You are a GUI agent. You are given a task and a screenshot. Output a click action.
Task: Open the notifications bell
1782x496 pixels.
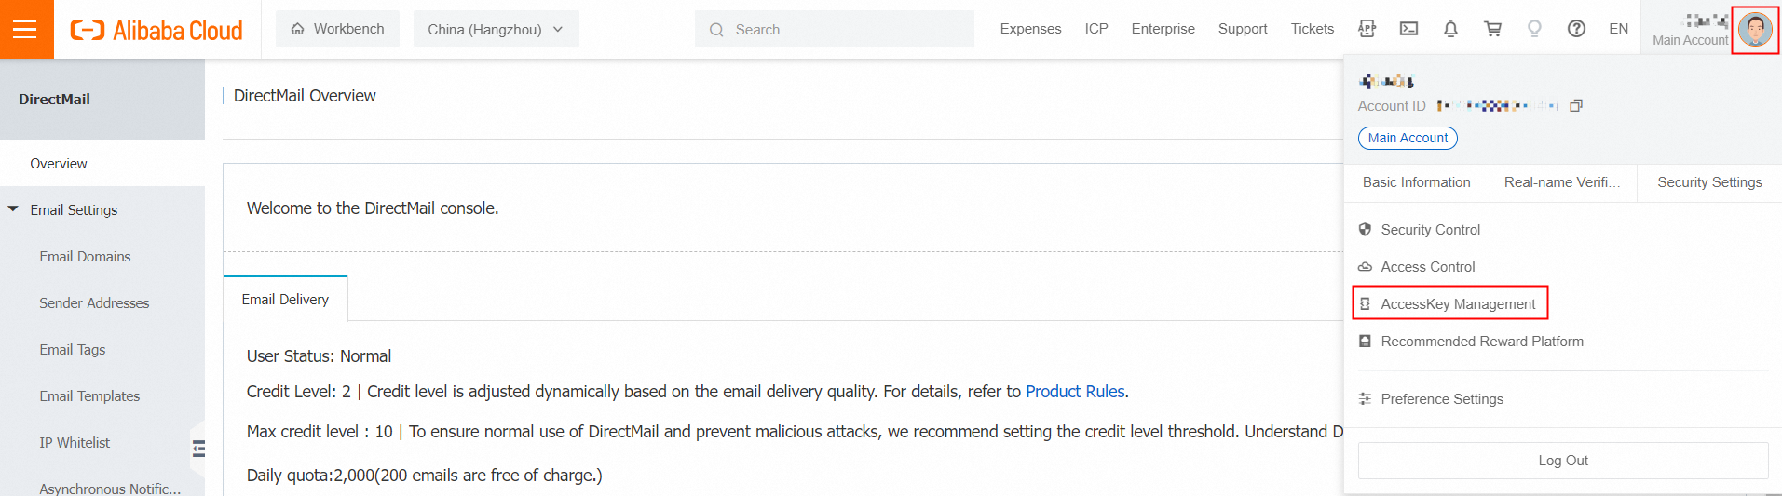[x=1450, y=29]
